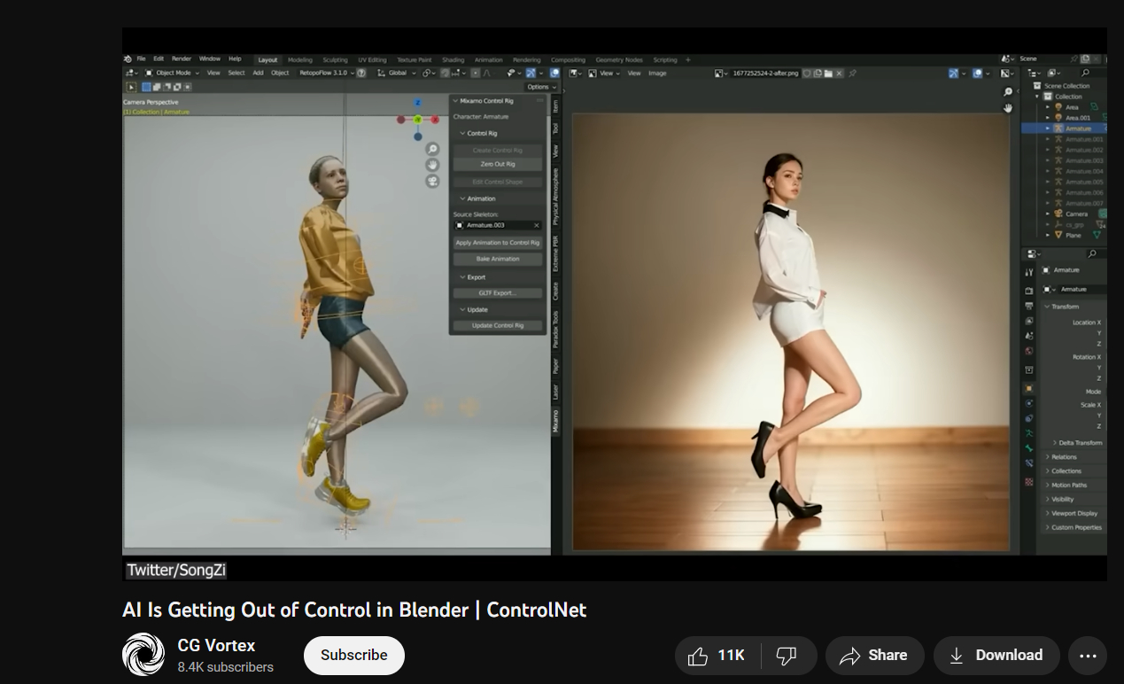Viewport: 1124px width, 684px height.
Task: Click the pin icon beside the image name
Action: 852,74
